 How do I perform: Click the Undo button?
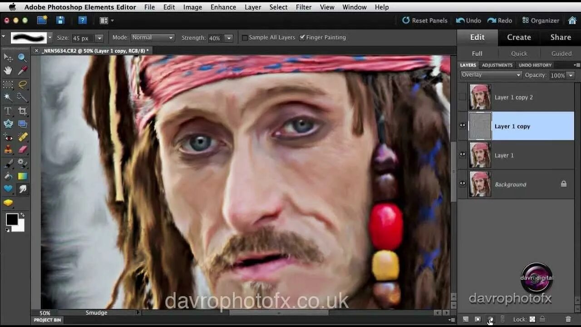[x=468, y=20]
